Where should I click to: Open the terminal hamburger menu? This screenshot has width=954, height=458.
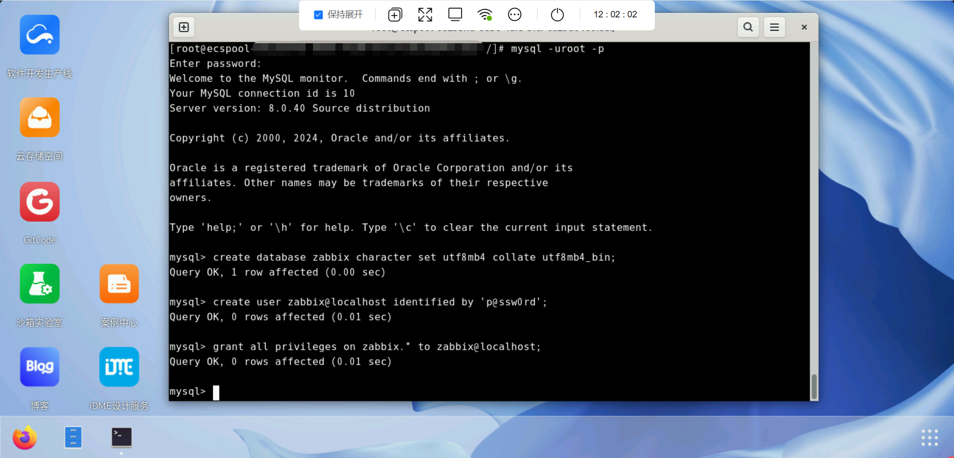tap(774, 27)
